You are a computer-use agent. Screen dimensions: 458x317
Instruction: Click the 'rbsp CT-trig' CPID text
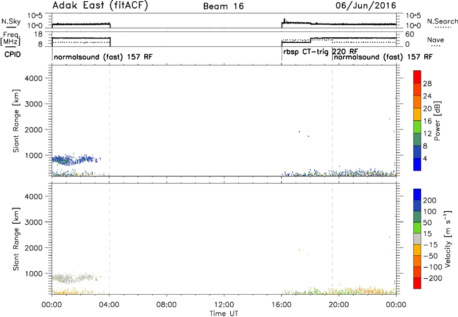(306, 52)
